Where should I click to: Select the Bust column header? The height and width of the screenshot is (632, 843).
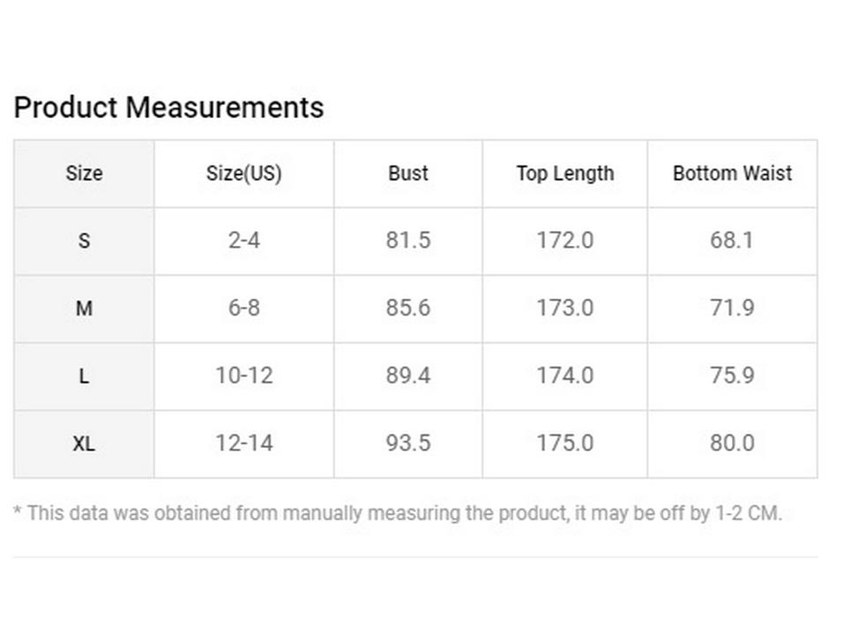(408, 174)
